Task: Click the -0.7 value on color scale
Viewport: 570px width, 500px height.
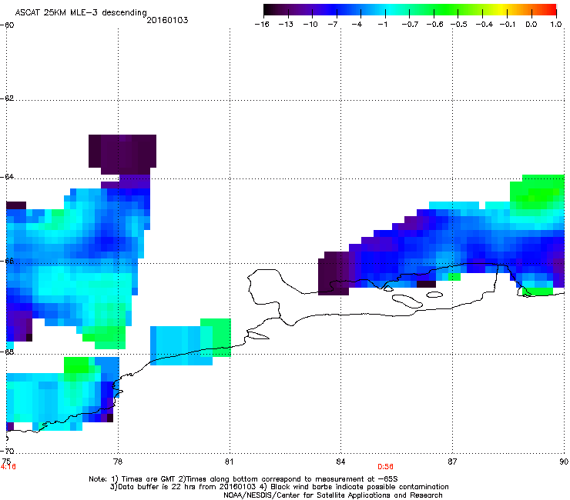Action: [x=410, y=25]
